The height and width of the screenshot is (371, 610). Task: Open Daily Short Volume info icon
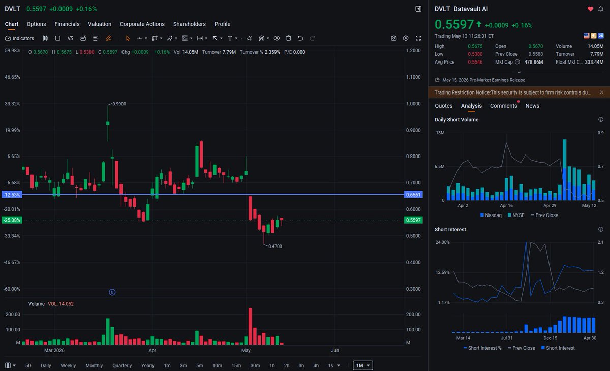pyautogui.click(x=601, y=119)
